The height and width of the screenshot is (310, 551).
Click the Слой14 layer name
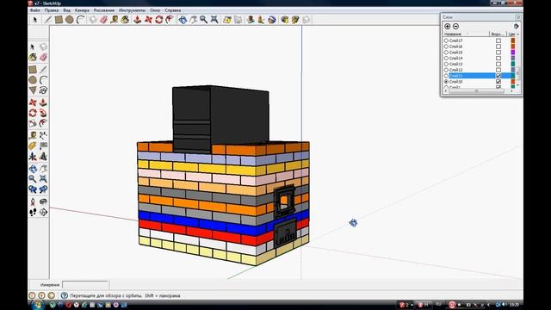(x=455, y=59)
